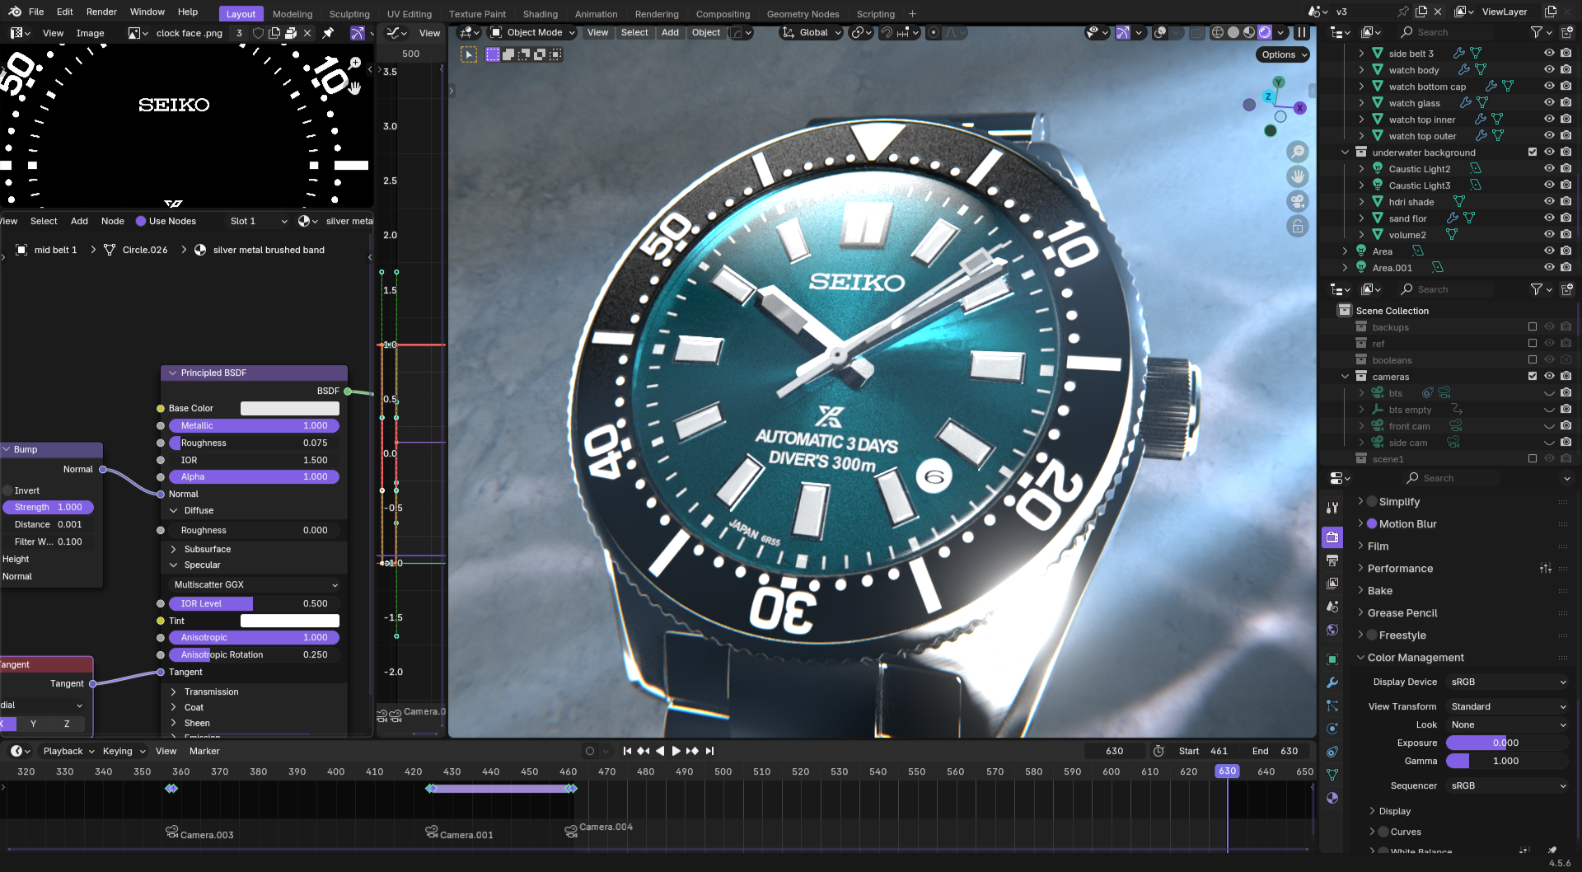Disable rendering of watch body
The height and width of the screenshot is (872, 1582).
click(1566, 70)
